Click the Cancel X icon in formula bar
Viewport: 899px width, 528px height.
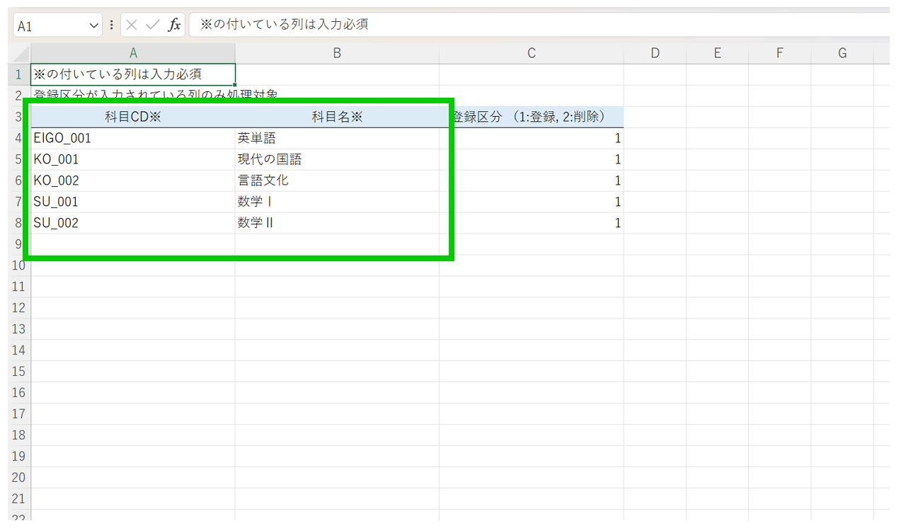(132, 25)
